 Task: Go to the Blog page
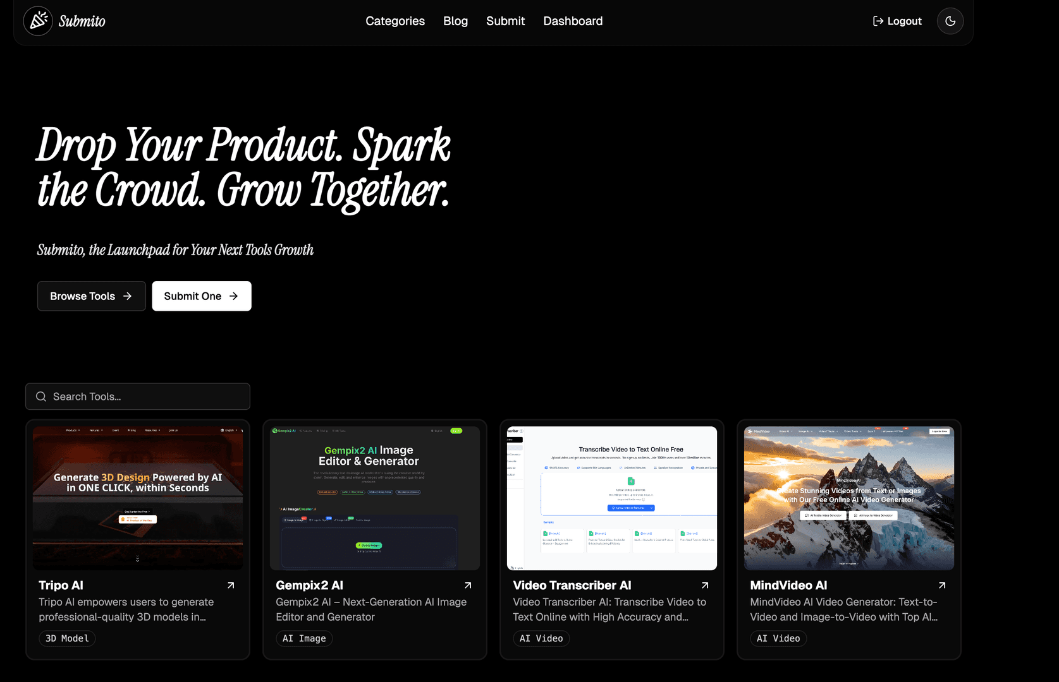pyautogui.click(x=455, y=21)
